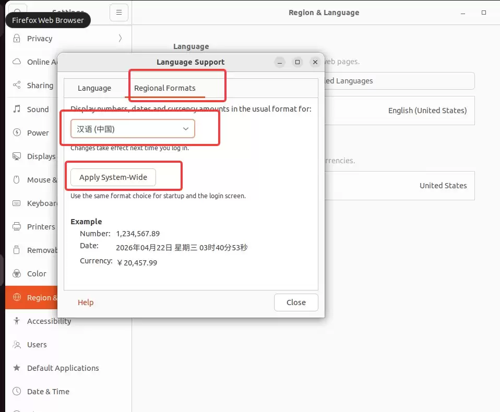Minimize the Language Support dialog
Image resolution: width=500 pixels, height=412 pixels.
coord(280,62)
